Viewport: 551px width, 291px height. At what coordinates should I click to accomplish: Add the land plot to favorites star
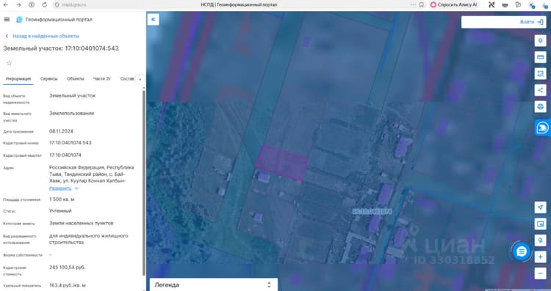9,63
